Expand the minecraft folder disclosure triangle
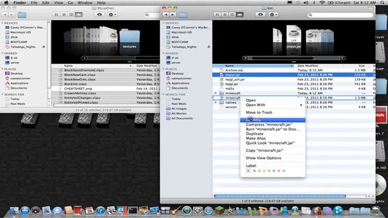Viewport: 388px width, 218px height. coord(216,93)
